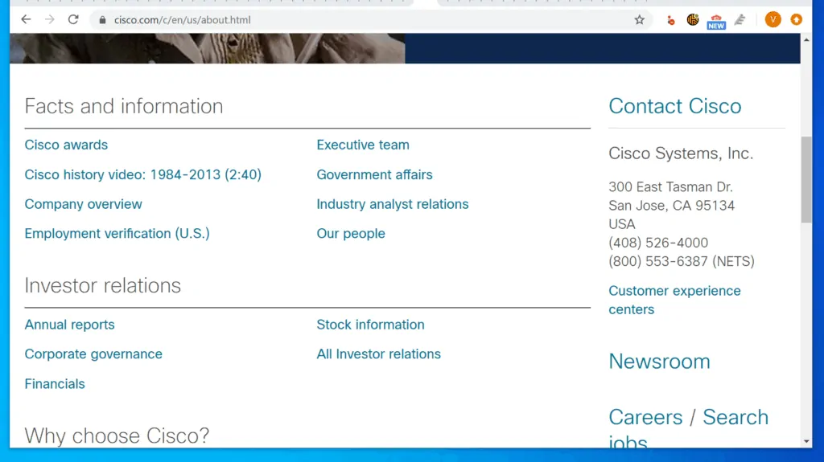Click the address line 300 East Tasman Dr.
This screenshot has height=462, width=824.
[x=670, y=187]
